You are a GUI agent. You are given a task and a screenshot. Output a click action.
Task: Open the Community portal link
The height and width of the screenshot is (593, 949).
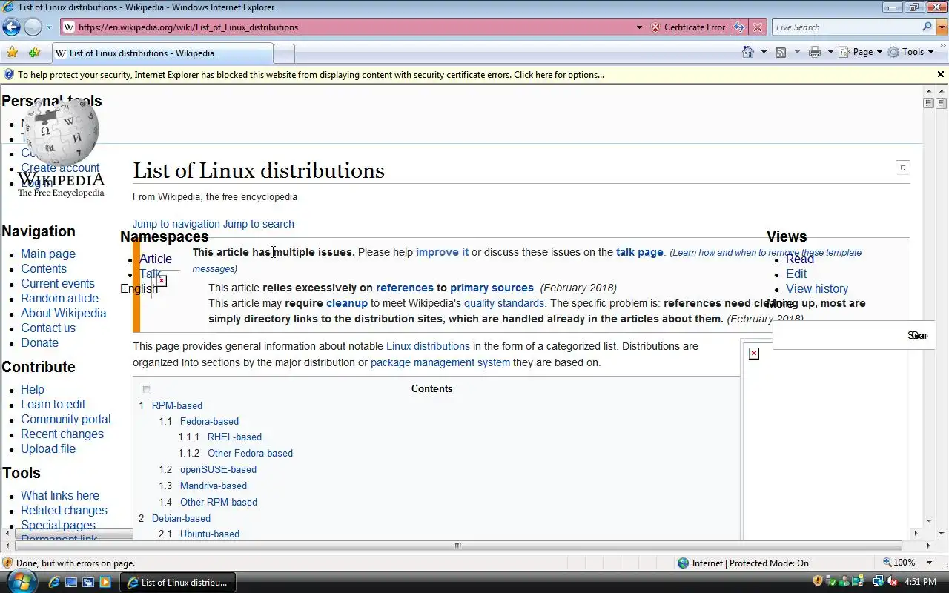[x=65, y=419]
